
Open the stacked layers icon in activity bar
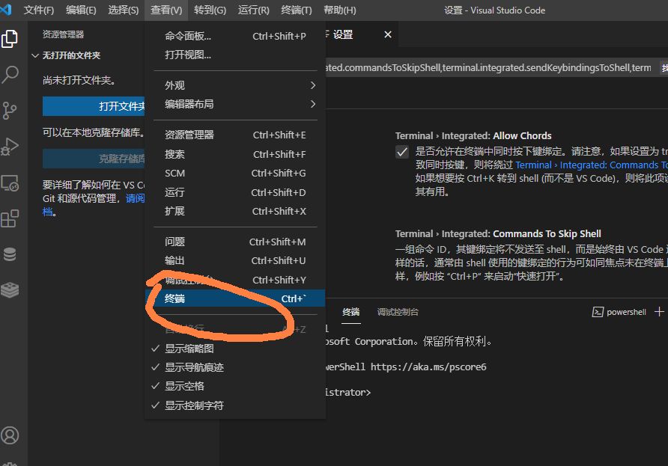tap(10, 290)
